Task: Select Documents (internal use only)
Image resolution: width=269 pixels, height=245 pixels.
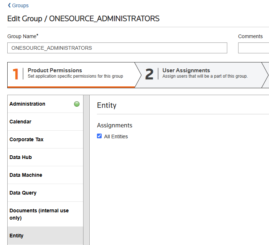Action: (x=39, y=214)
